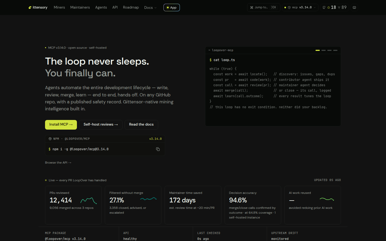
Task: Click the "27.1%" filtered value
Action: tap(117, 200)
